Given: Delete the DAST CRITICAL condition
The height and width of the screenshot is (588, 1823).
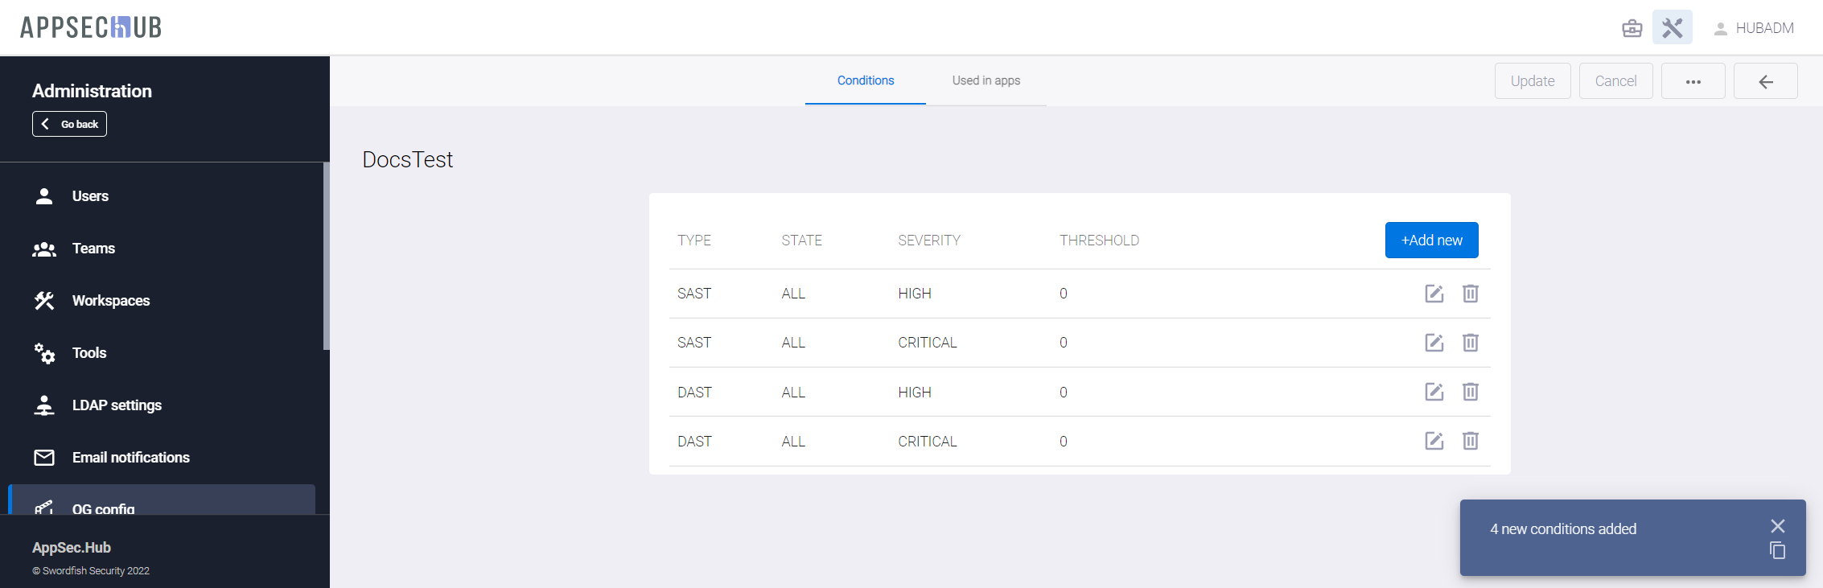Looking at the screenshot, I should pyautogui.click(x=1470, y=441).
